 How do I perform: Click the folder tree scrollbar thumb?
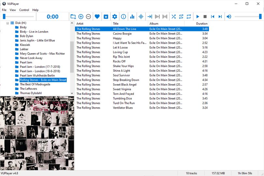pyautogui.click(x=72, y=57)
